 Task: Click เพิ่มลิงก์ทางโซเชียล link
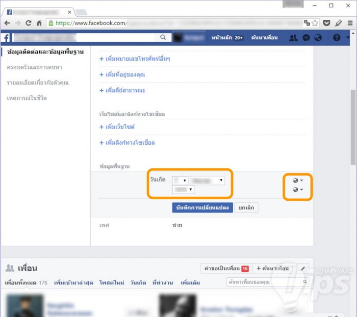click(127, 143)
